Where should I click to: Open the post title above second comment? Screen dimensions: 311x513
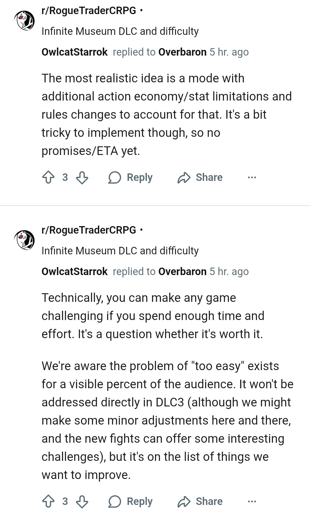(x=120, y=251)
